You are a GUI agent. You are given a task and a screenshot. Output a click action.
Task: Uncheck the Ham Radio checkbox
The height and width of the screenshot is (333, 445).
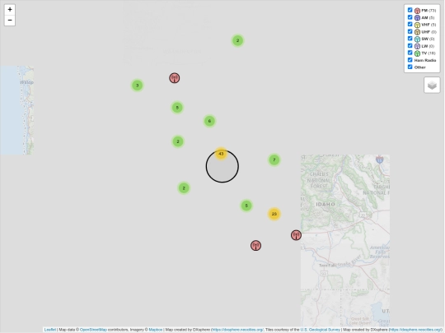click(410, 60)
